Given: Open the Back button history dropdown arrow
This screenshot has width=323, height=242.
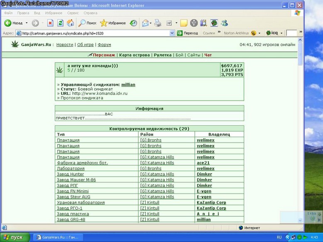Looking at the screenshot, I should click(27, 23).
